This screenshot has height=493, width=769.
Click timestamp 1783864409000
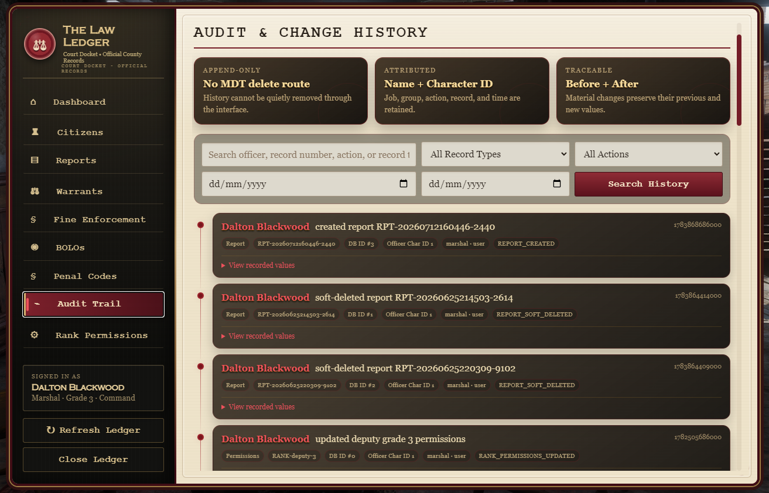coord(698,366)
